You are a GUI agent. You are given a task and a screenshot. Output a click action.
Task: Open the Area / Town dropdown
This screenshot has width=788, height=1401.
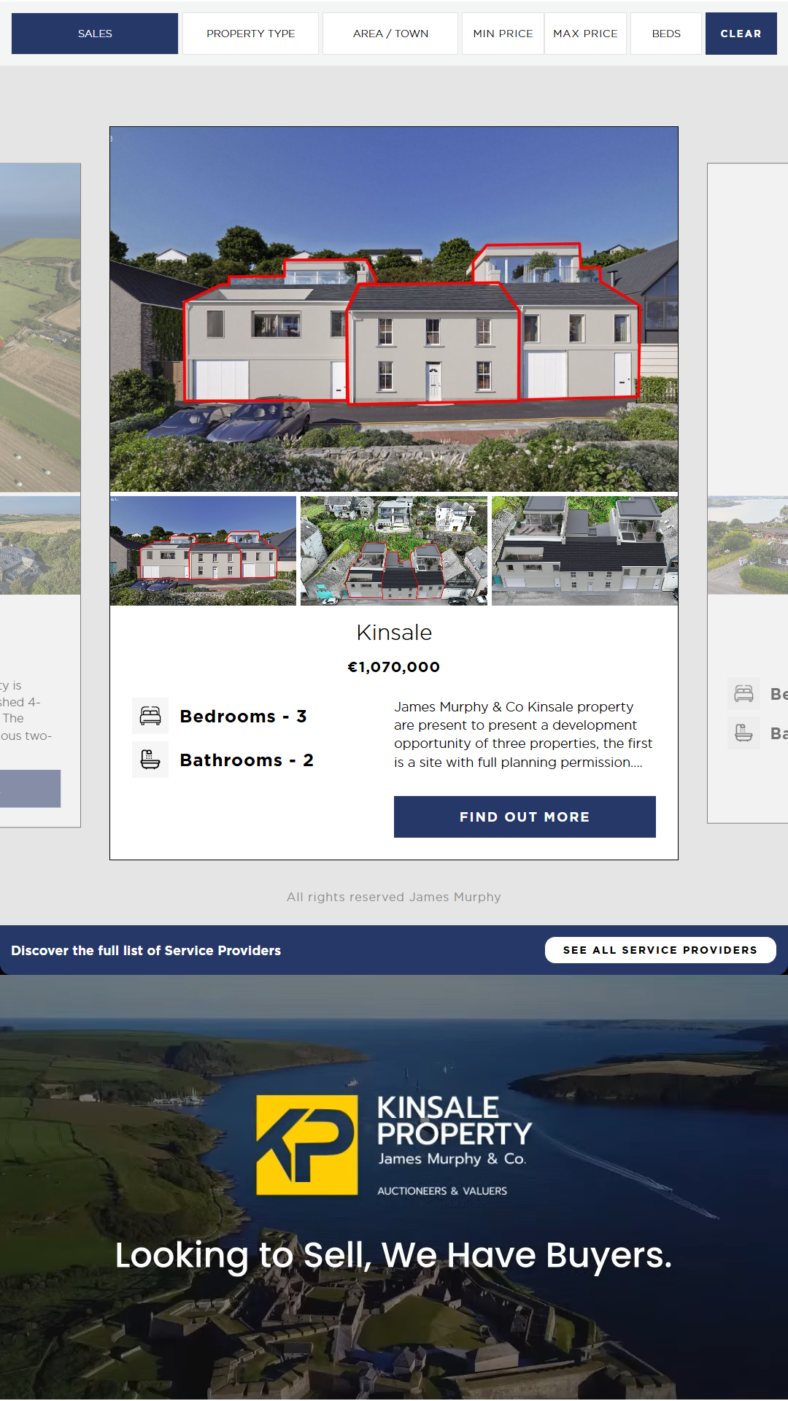tap(390, 34)
